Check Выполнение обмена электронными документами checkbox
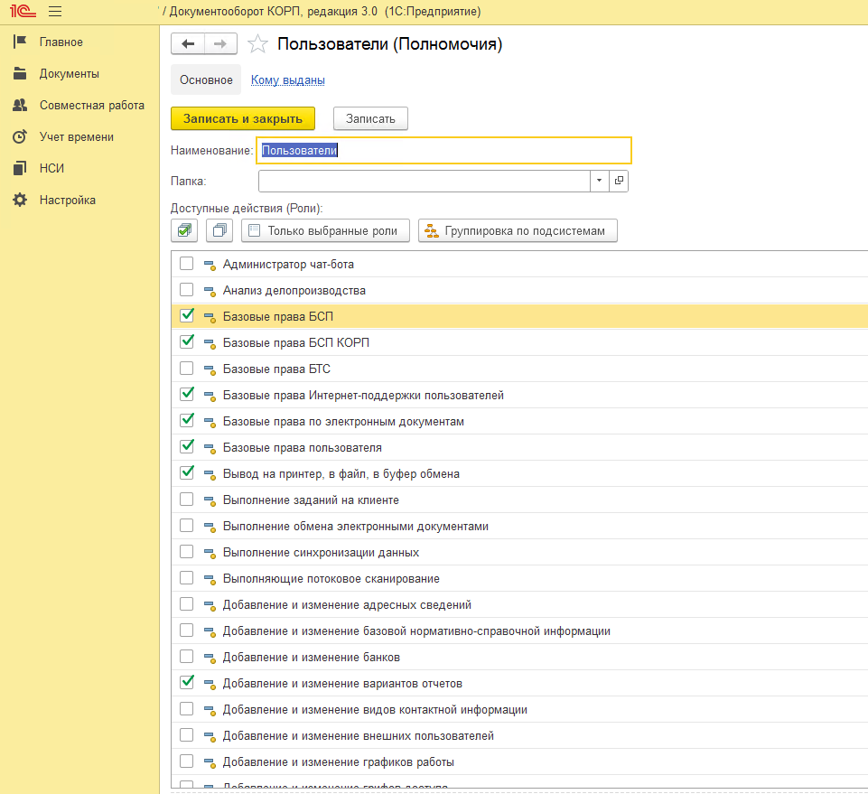This screenshot has width=868, height=794. (x=187, y=526)
